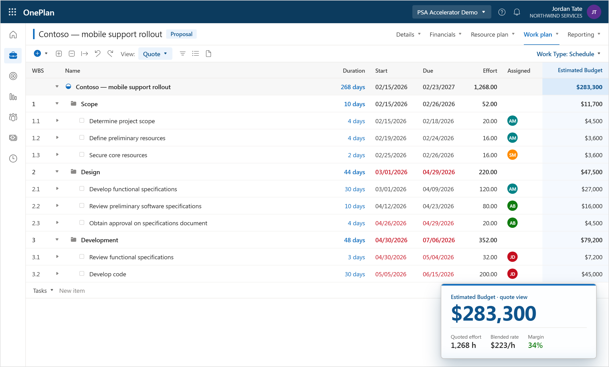The height and width of the screenshot is (367, 609).
Task: Click the 34% margin value
Action: click(x=535, y=345)
